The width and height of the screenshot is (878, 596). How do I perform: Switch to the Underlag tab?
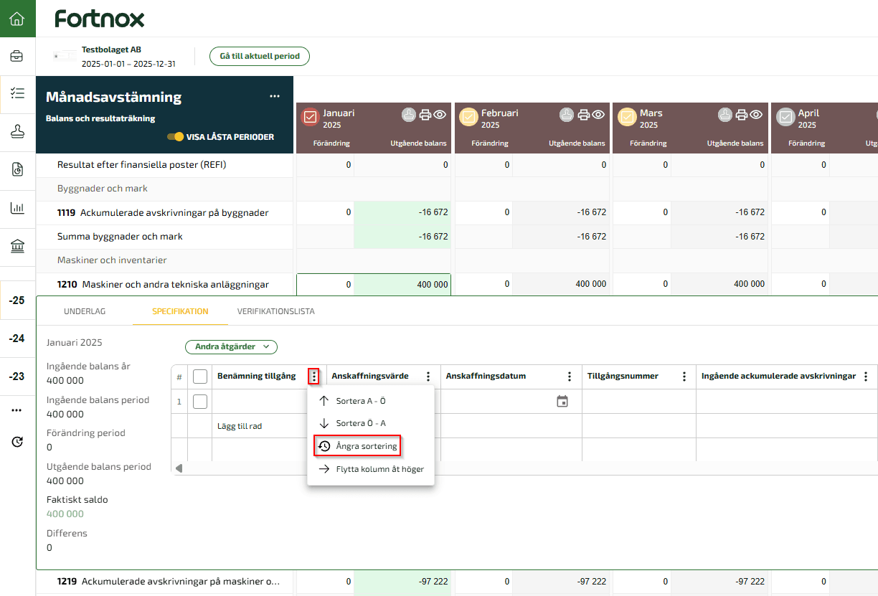pos(85,311)
